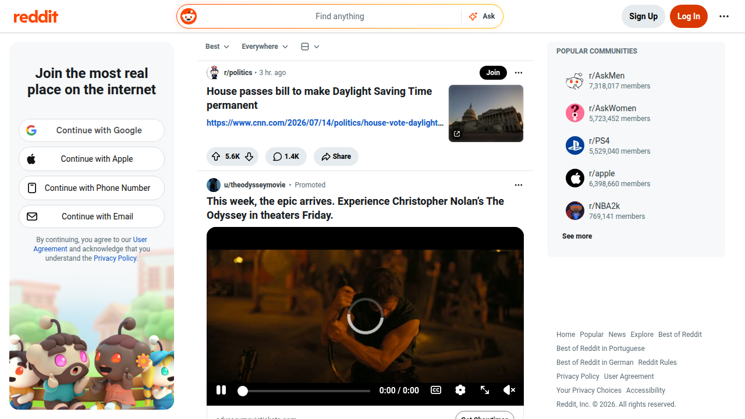Open Best of Reddit in Portuguese
The width and height of the screenshot is (745, 419).
(x=601, y=349)
